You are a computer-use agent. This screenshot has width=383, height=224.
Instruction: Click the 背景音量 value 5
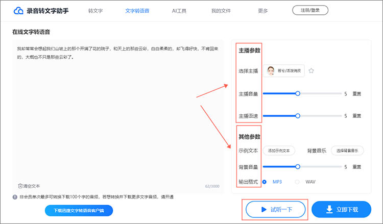point(346,167)
